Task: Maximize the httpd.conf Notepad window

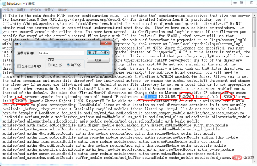Action: point(242,2)
